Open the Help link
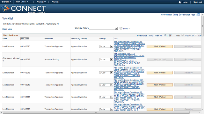This screenshot has width=204, height=114. 176,15
